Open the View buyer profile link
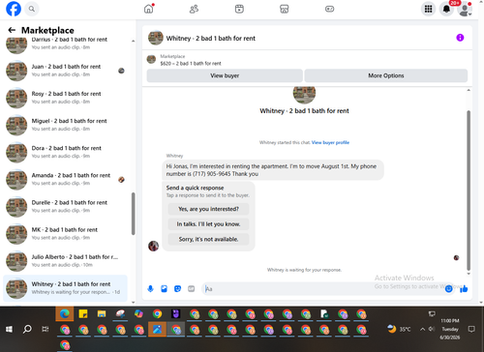 [x=330, y=142]
